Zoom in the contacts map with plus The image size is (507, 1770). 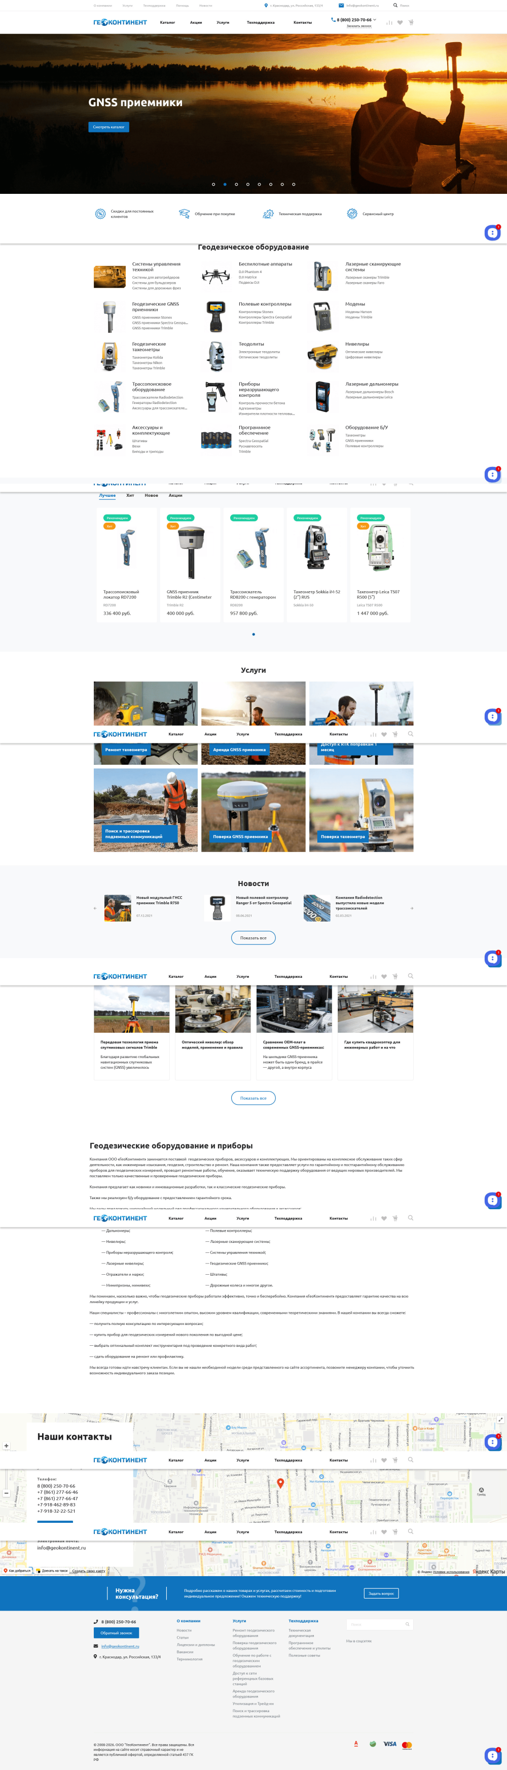pos(6,1446)
